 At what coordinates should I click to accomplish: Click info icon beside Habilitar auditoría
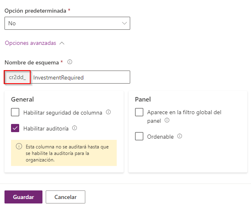74,128
